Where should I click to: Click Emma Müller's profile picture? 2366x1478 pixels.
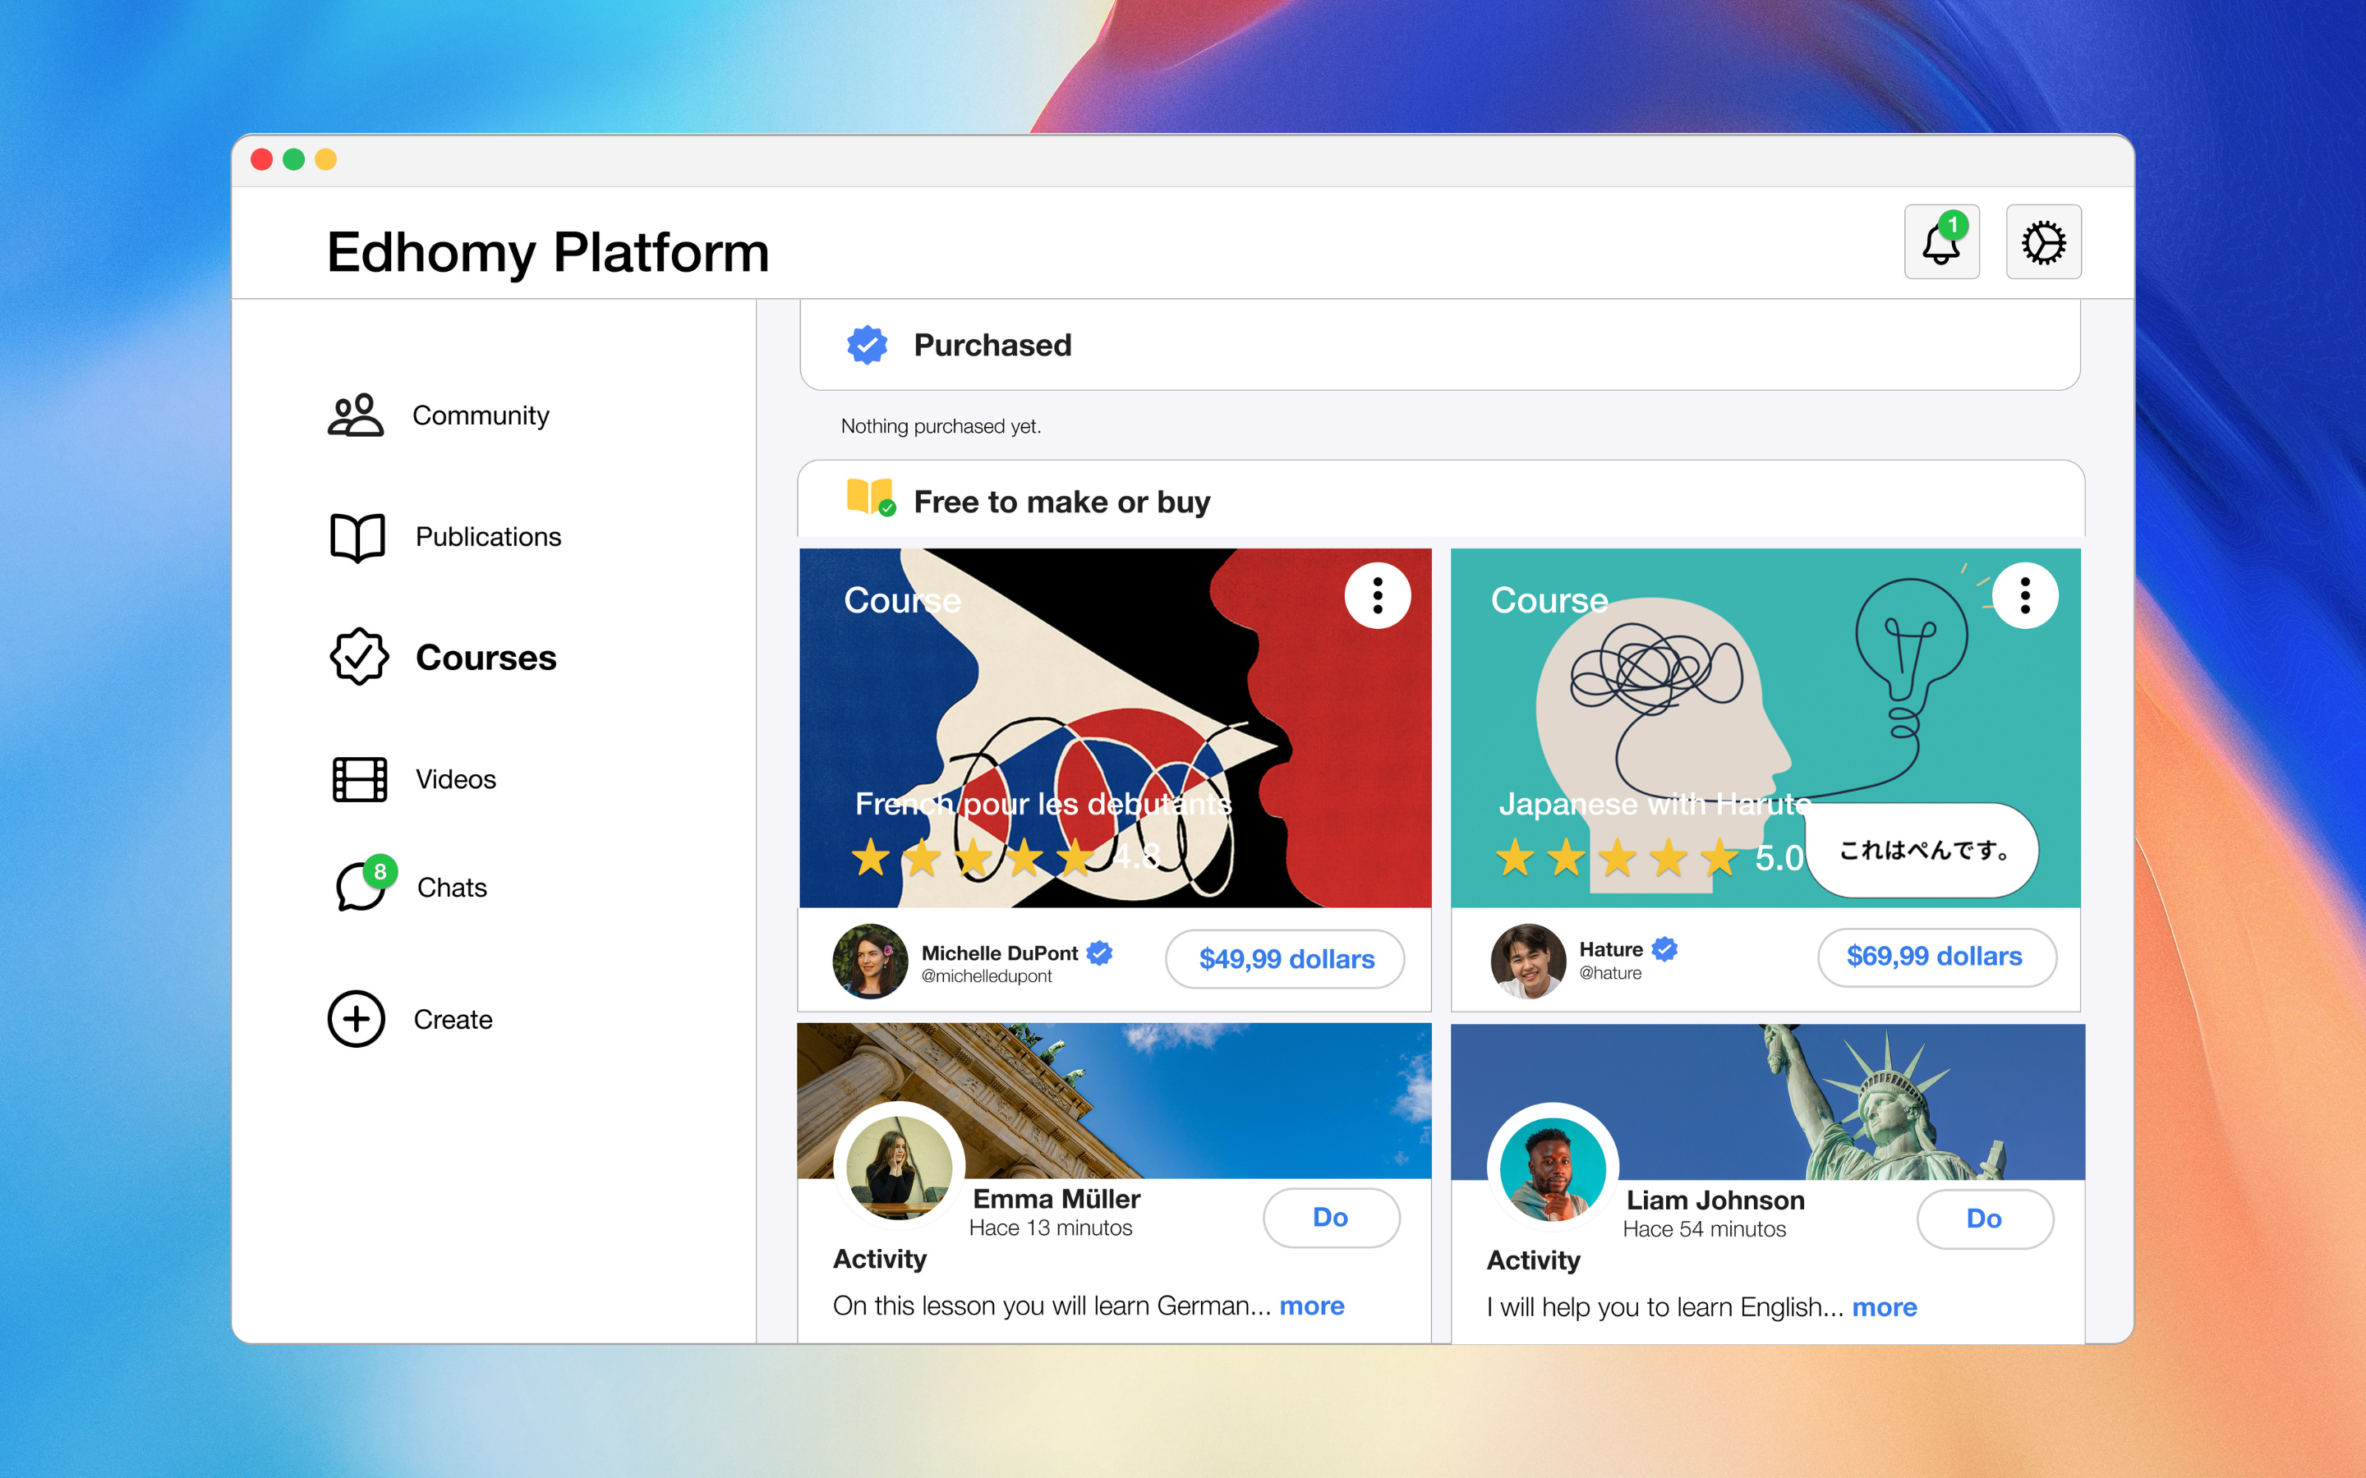[x=899, y=1168]
